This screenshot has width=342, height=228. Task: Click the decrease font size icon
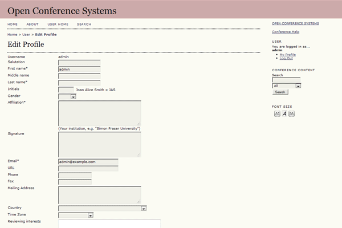(x=277, y=113)
